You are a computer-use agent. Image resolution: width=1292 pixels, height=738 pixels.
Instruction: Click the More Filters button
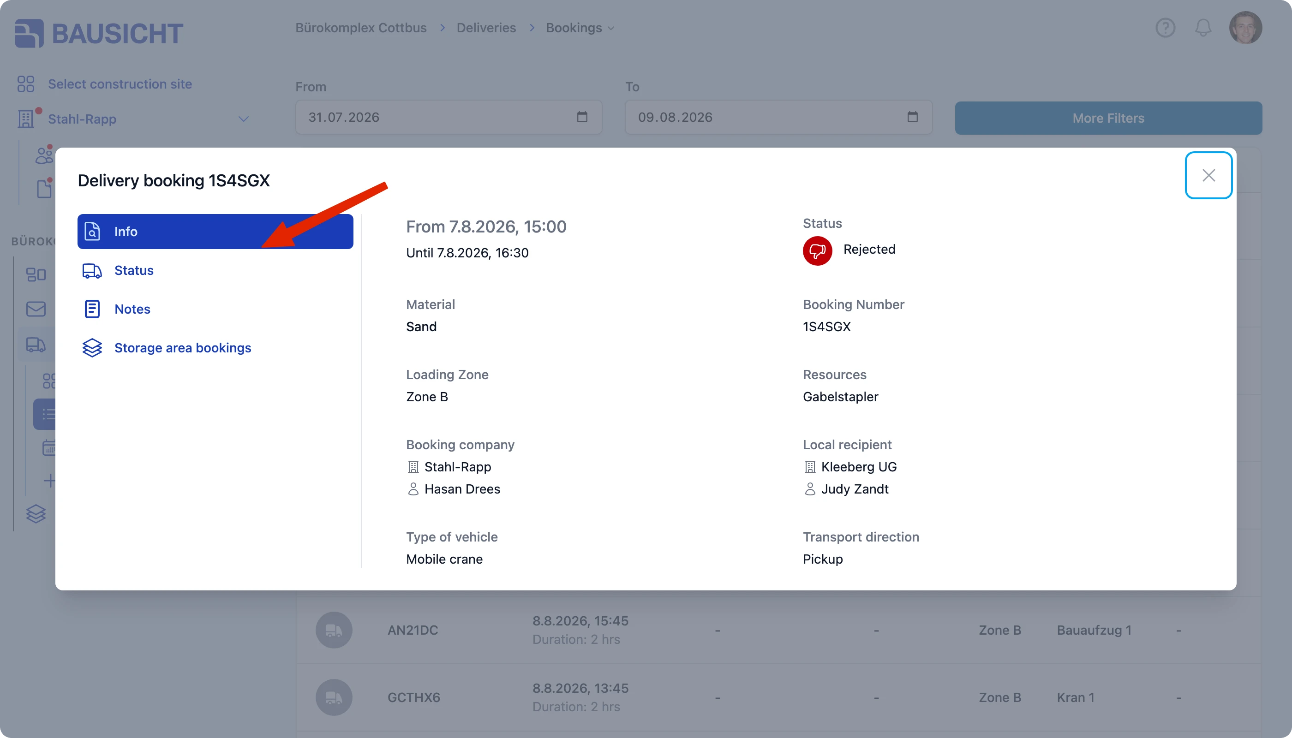tap(1108, 118)
